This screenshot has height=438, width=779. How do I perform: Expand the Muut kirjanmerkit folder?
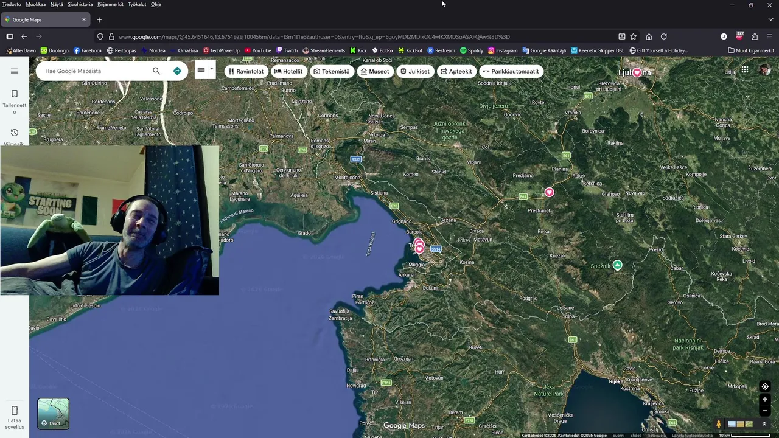tap(751, 50)
